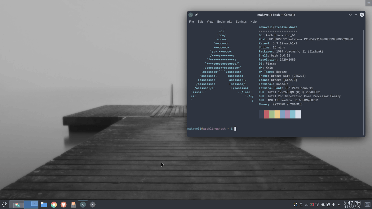Open the mail app icon in taskbar
372x209 pixels.
coord(73,205)
